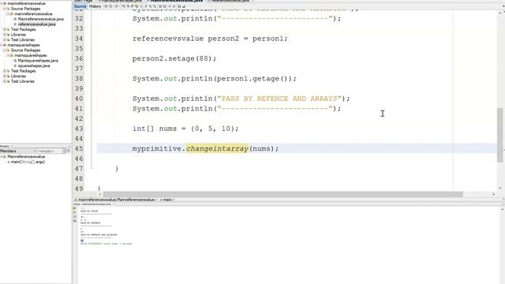The height and width of the screenshot is (284, 505).
Task: Select the Mainreferencevsvalue.java editor tab
Action: 176,1
